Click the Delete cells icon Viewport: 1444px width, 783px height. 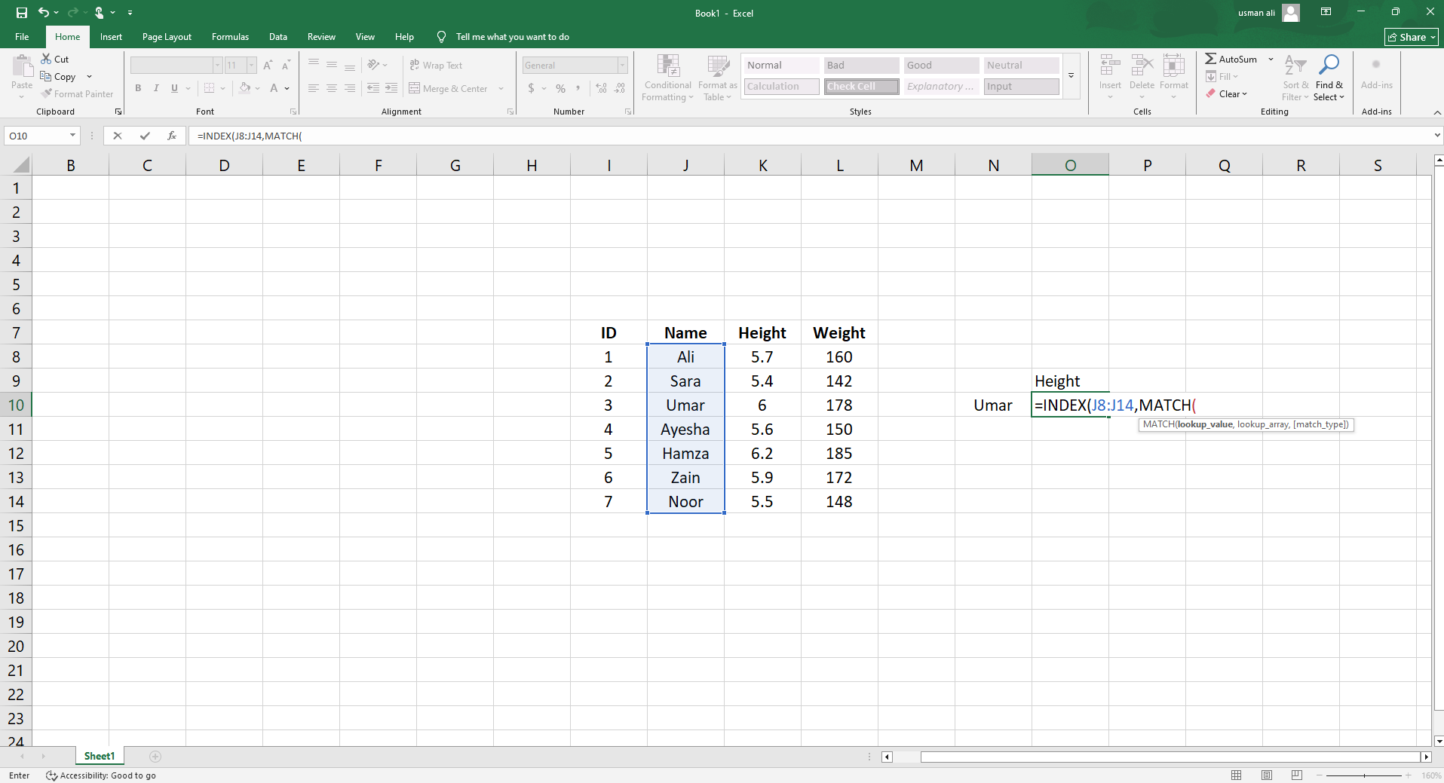click(x=1142, y=66)
